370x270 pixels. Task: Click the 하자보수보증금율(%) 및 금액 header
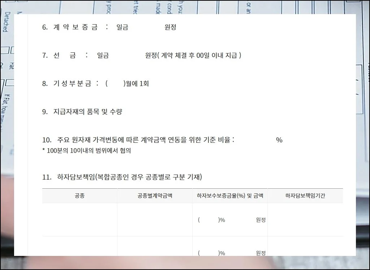pos(230,195)
